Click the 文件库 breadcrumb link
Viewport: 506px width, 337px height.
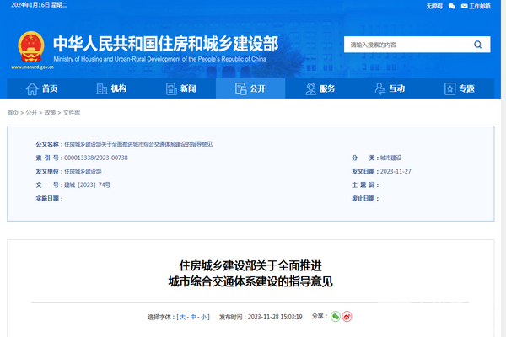(x=72, y=112)
